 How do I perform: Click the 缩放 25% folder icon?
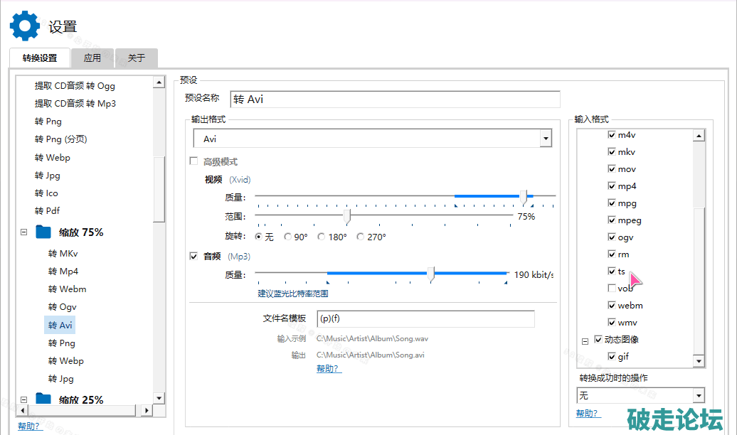pos(44,399)
